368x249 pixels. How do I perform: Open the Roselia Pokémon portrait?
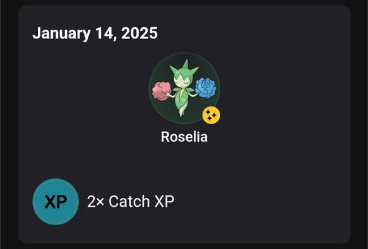coord(184,88)
